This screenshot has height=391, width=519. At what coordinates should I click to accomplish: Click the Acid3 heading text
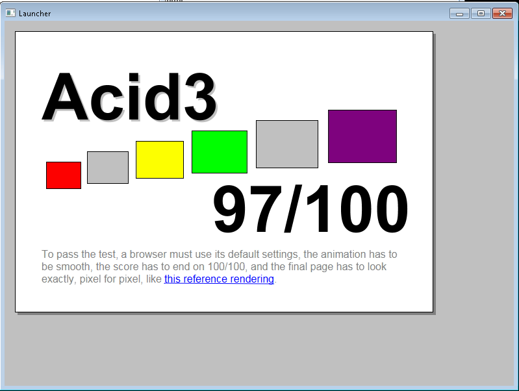pyautogui.click(x=129, y=97)
